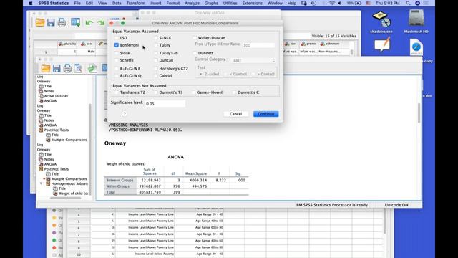Tick Gabriel checkbox
The width and height of the screenshot is (458, 258).
pyautogui.click(x=156, y=76)
